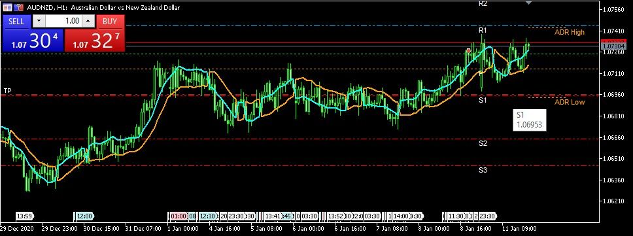
Task: Click the BUY button
Action: [110, 22]
